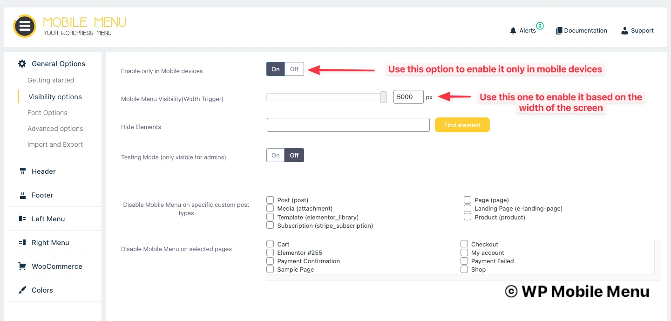The image size is (671, 321).
Task: Open the Footer section icon
Action: 22,195
